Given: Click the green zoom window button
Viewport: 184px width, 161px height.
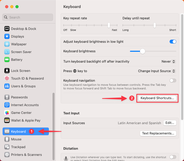Looking at the screenshot, I should click(x=17, y=7).
